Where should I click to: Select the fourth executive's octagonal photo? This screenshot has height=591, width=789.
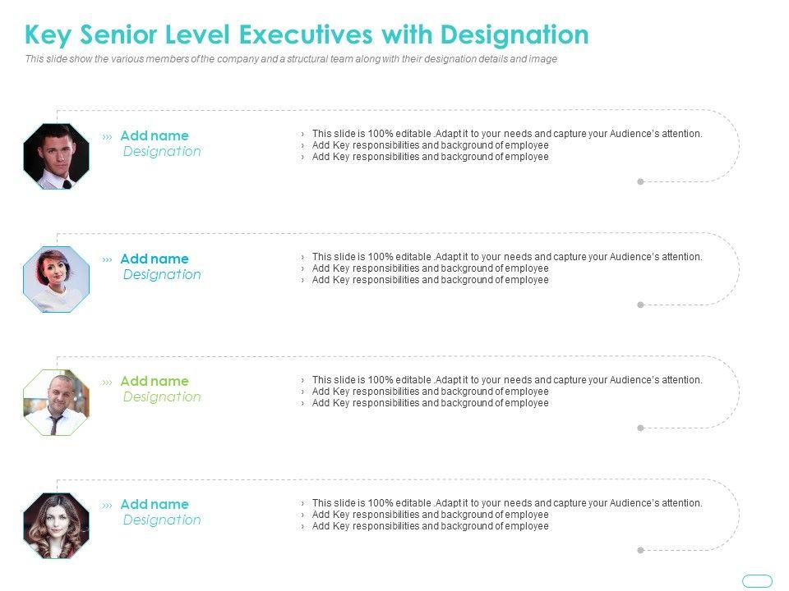coord(57,525)
